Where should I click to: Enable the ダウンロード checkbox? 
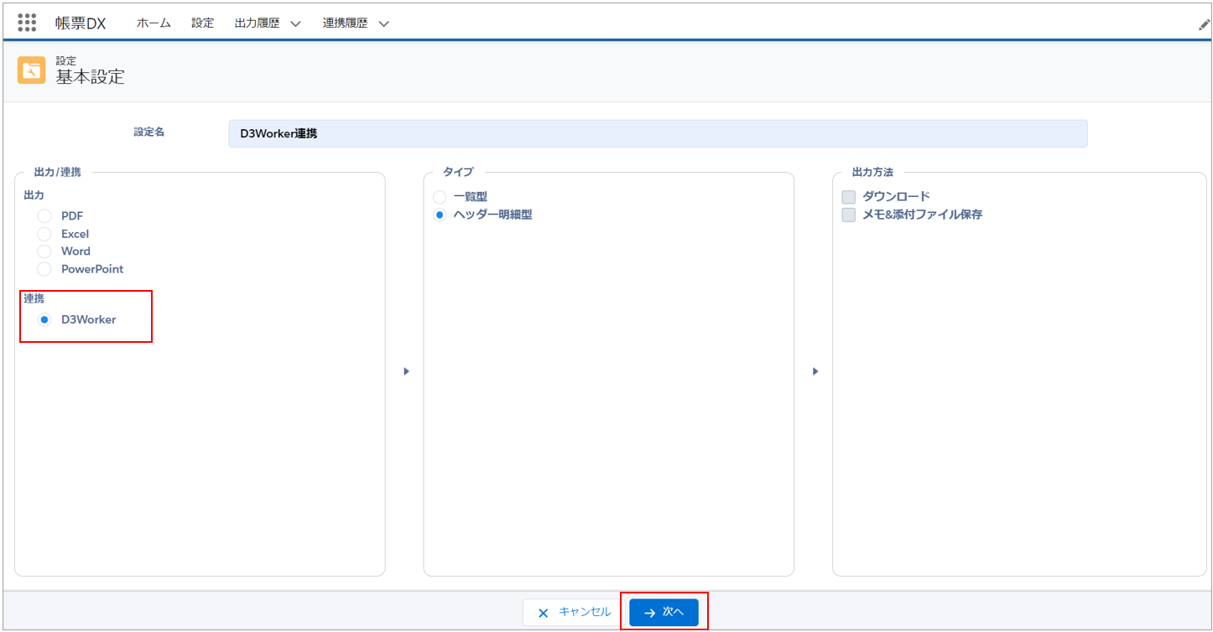[x=847, y=196]
